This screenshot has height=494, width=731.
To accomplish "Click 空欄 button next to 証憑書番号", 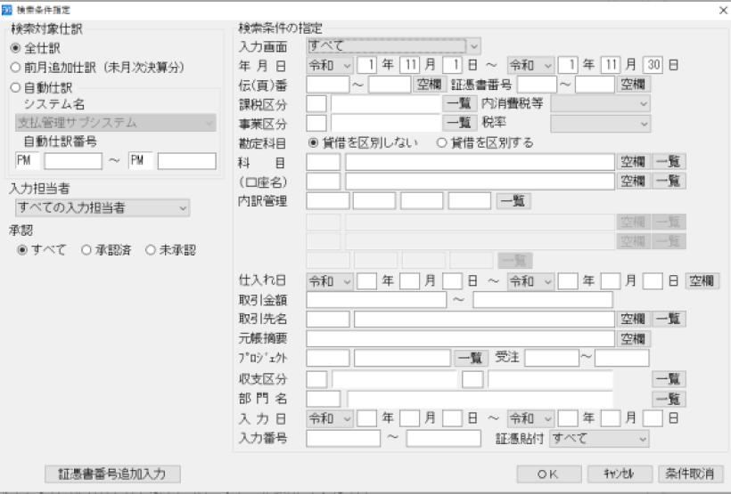I will [633, 85].
